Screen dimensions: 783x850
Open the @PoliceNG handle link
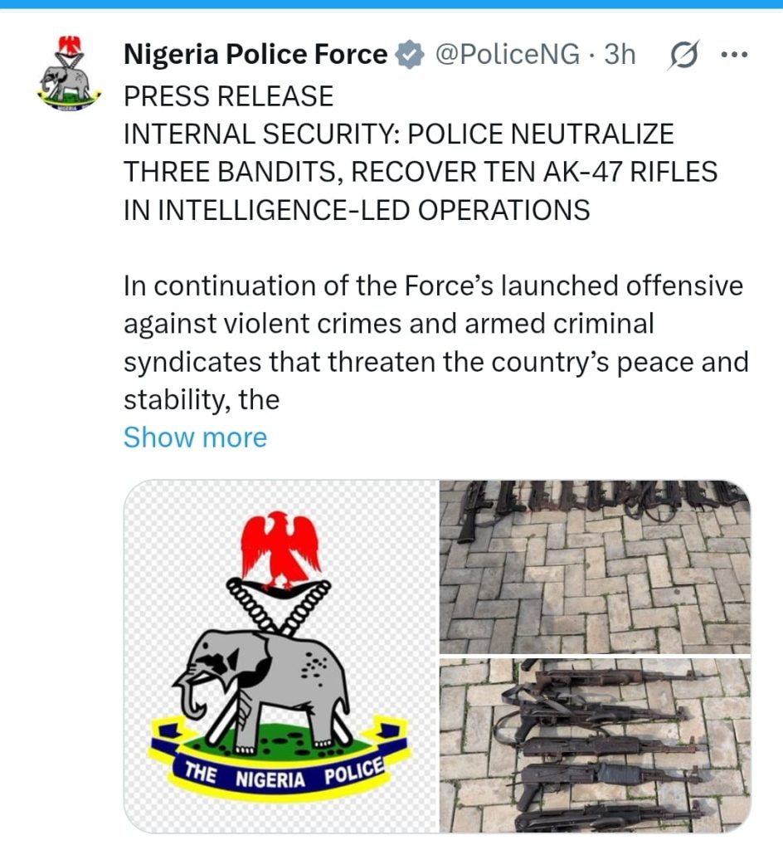tap(508, 54)
